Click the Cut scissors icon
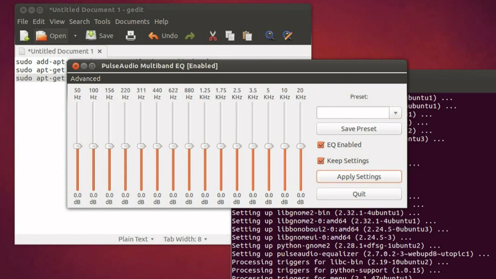The width and height of the screenshot is (496, 279). click(x=213, y=36)
